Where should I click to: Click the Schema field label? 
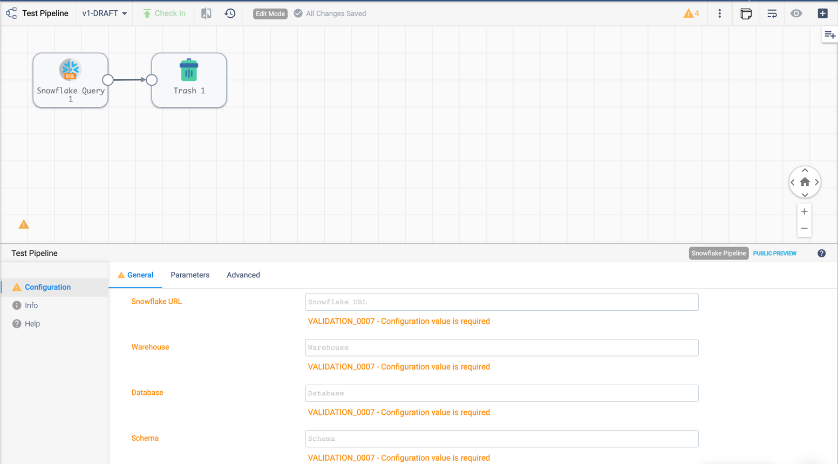tap(145, 438)
